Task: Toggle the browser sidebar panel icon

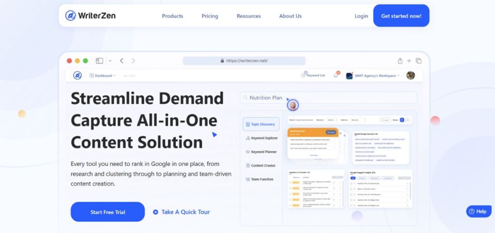Action: click(x=100, y=61)
